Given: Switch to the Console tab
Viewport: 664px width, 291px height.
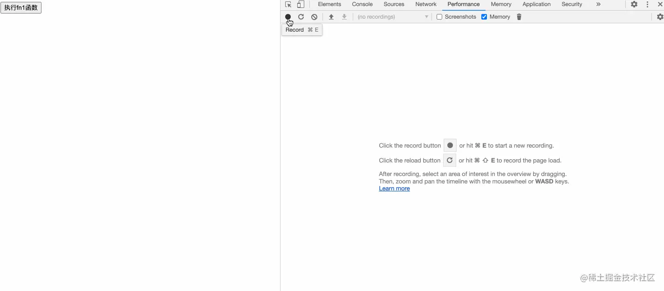Looking at the screenshot, I should pyautogui.click(x=362, y=4).
